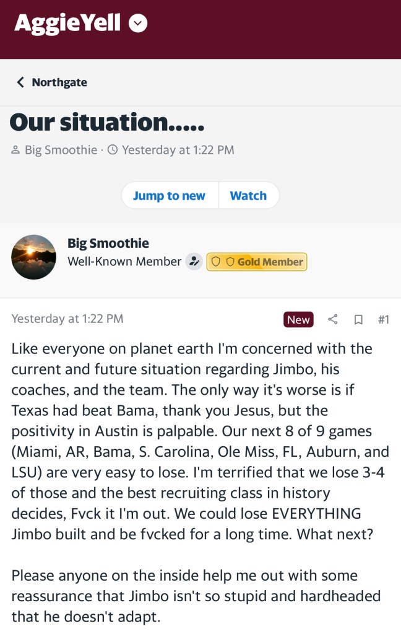Click the Gold Member badge
This screenshot has width=401, height=634.
(x=257, y=262)
